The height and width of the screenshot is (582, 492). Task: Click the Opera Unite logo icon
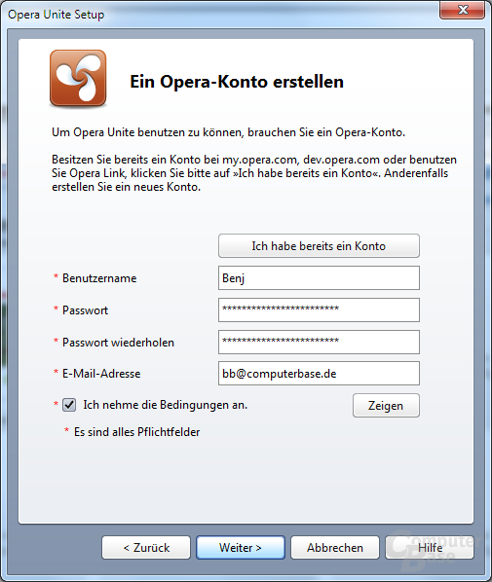[x=78, y=78]
